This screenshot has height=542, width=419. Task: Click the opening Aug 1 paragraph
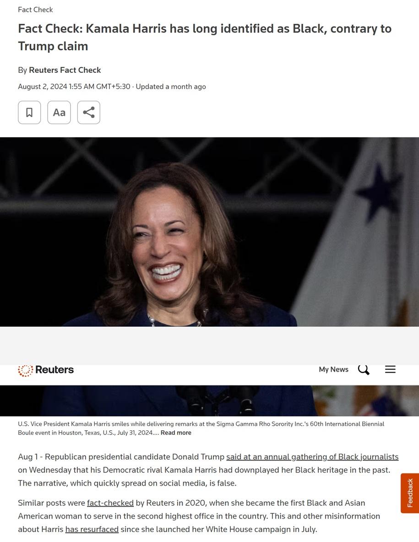[208, 470]
